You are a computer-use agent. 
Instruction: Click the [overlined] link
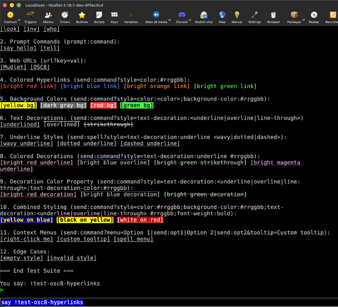(x=62, y=125)
